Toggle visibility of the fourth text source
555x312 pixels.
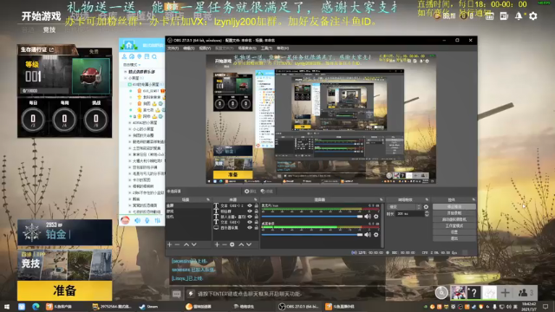pos(250,222)
